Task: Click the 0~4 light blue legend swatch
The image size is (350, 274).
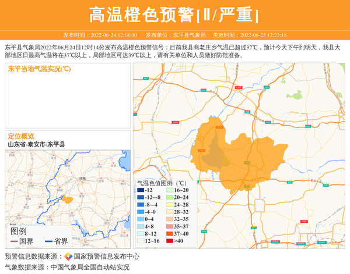Action: tap(141, 219)
